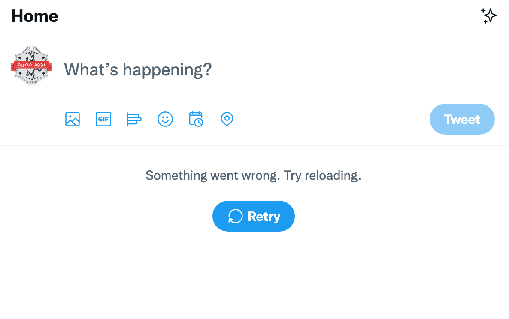Image resolution: width=509 pixels, height=319 pixels.
Task: Select the red Arabic banner on avatar
Action: pos(31,65)
